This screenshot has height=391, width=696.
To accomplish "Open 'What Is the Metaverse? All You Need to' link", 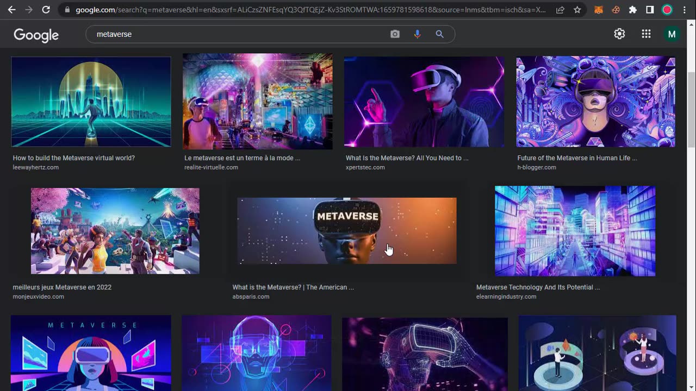I will [407, 158].
